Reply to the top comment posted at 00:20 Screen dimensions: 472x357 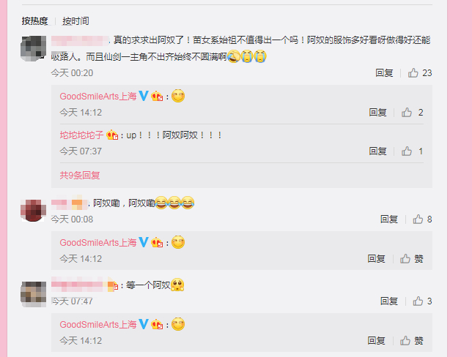pos(384,73)
